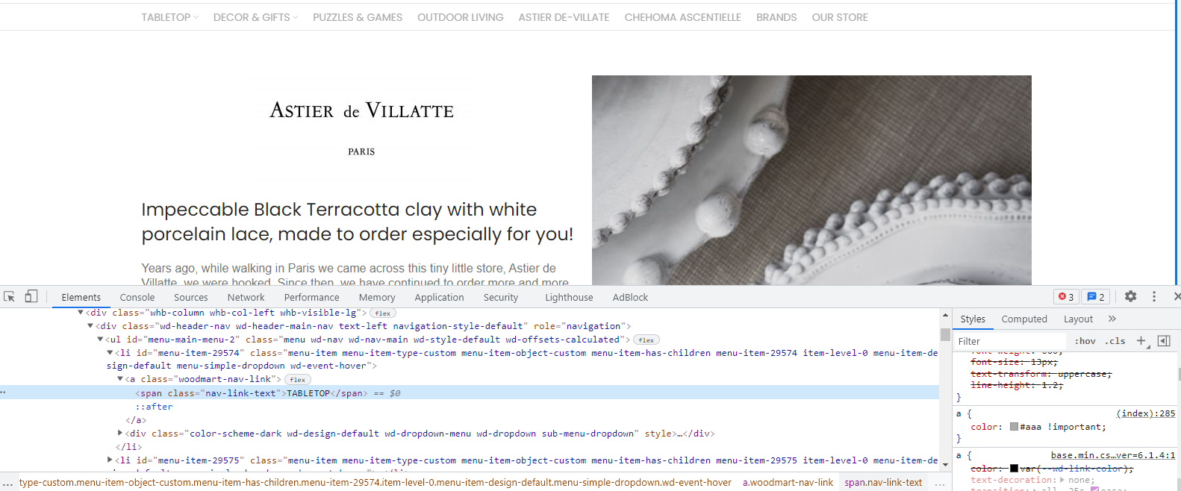This screenshot has height=491, width=1181.
Task: Collapse the whbcolumn whb-col-left div node
Action: pos(81,313)
